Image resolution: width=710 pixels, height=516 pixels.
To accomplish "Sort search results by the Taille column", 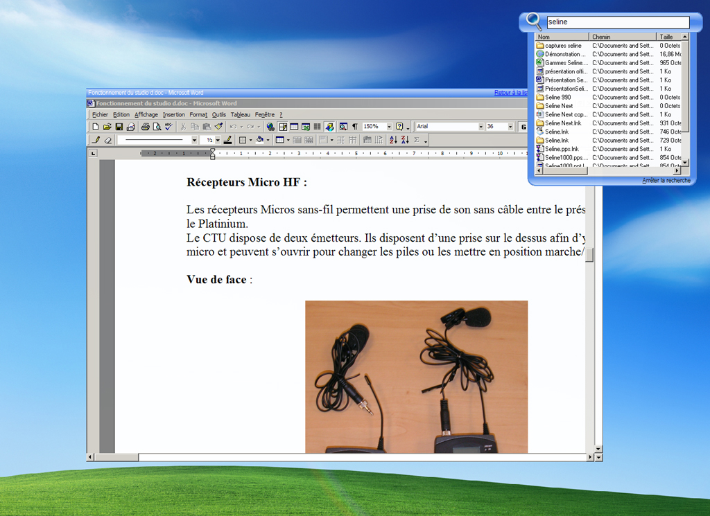I will pyautogui.click(x=669, y=37).
